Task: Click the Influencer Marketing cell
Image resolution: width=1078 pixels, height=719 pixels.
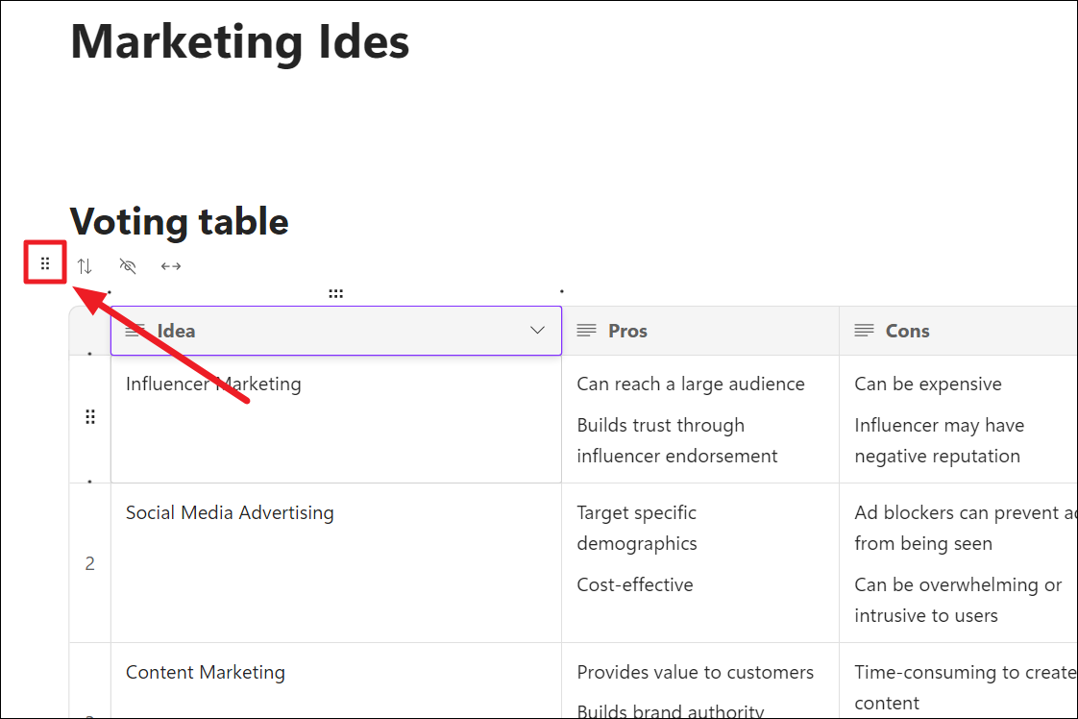Action: pos(213,384)
